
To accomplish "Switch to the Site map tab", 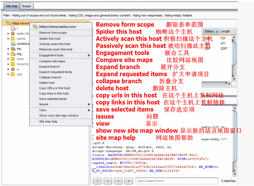I will [11, 6].
